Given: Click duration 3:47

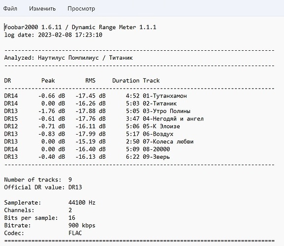Looking at the screenshot, I should (133, 119).
